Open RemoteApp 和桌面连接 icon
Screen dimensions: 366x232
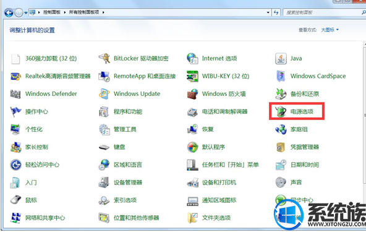click(104, 76)
